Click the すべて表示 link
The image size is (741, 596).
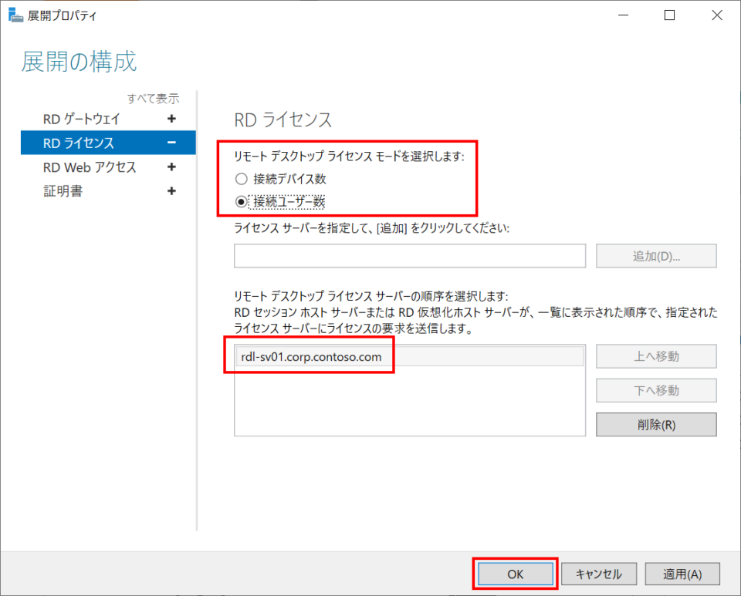tap(153, 99)
